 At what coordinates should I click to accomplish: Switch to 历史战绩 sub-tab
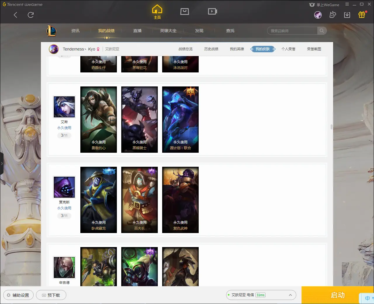(x=211, y=49)
